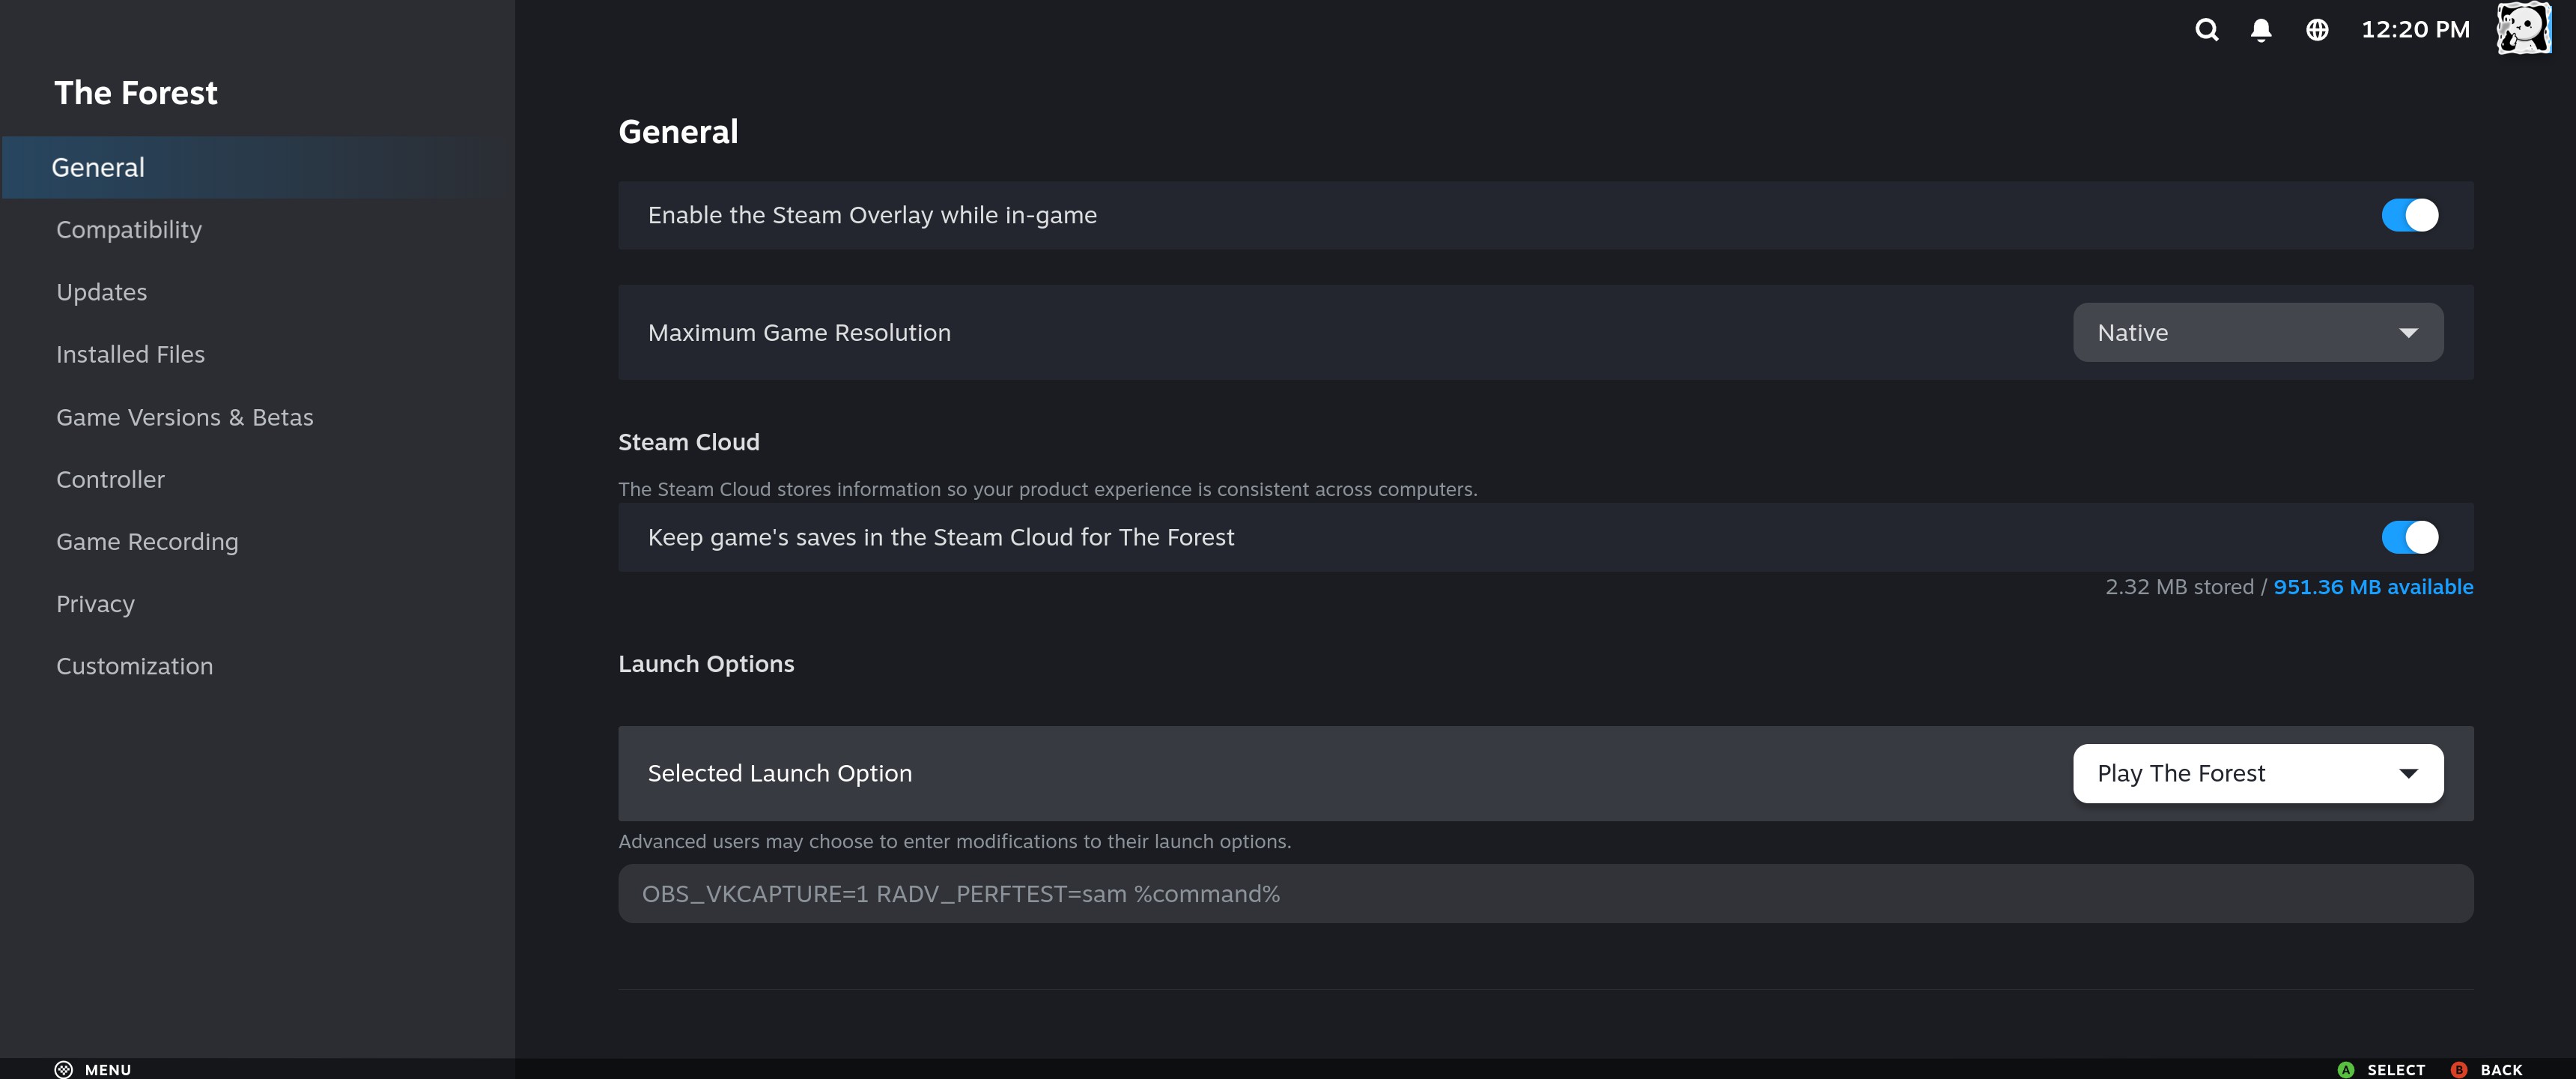Image resolution: width=2576 pixels, height=1079 pixels.
Task: Click the 951.36 MB available link
Action: coord(2373,587)
